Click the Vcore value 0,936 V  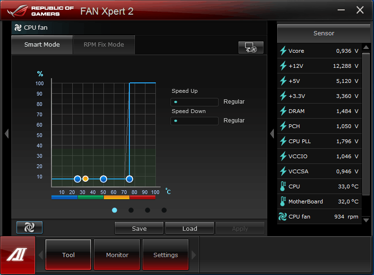pos(347,51)
